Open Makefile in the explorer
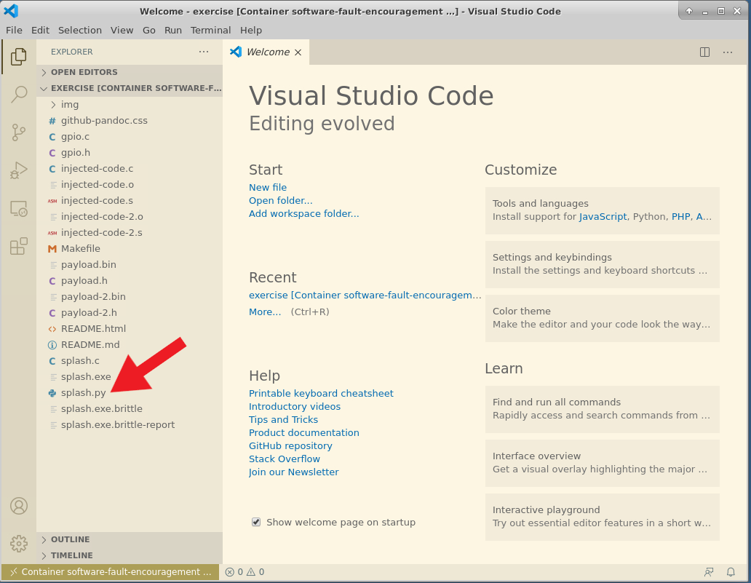This screenshot has width=751, height=583. [130, 249]
